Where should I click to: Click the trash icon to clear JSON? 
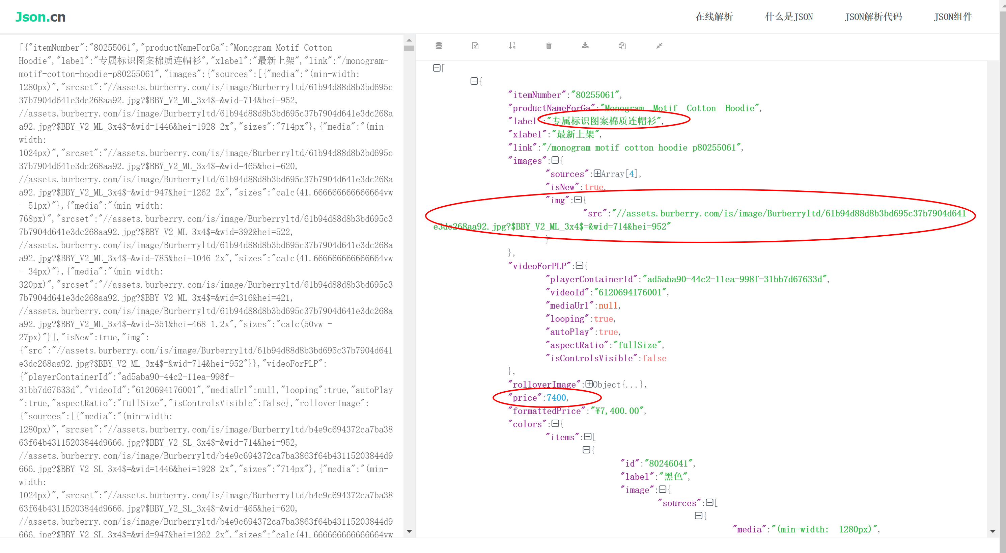[549, 46]
